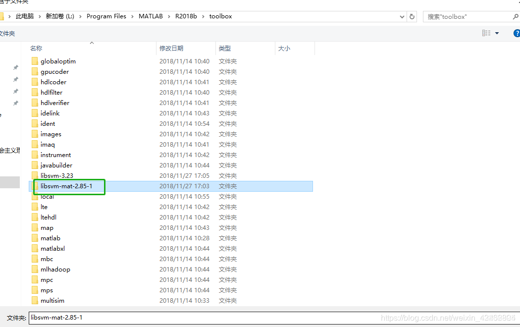The image size is (520, 327).
Task: Select the imaq folder icon
Action: coord(35,145)
